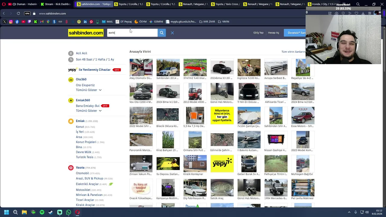This screenshot has width=386, height=217.
Task: Click into the search field containing auris
Action: (132, 33)
